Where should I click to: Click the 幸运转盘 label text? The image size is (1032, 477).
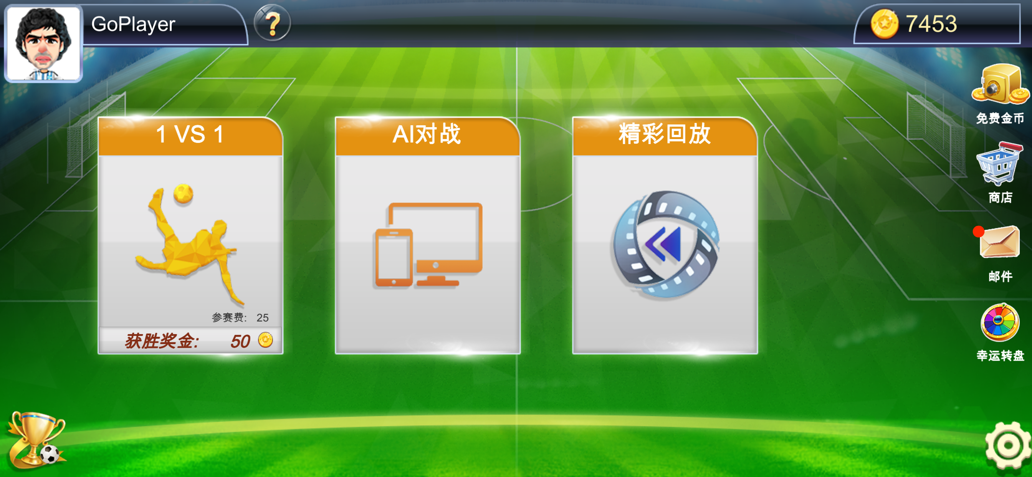click(x=1000, y=356)
